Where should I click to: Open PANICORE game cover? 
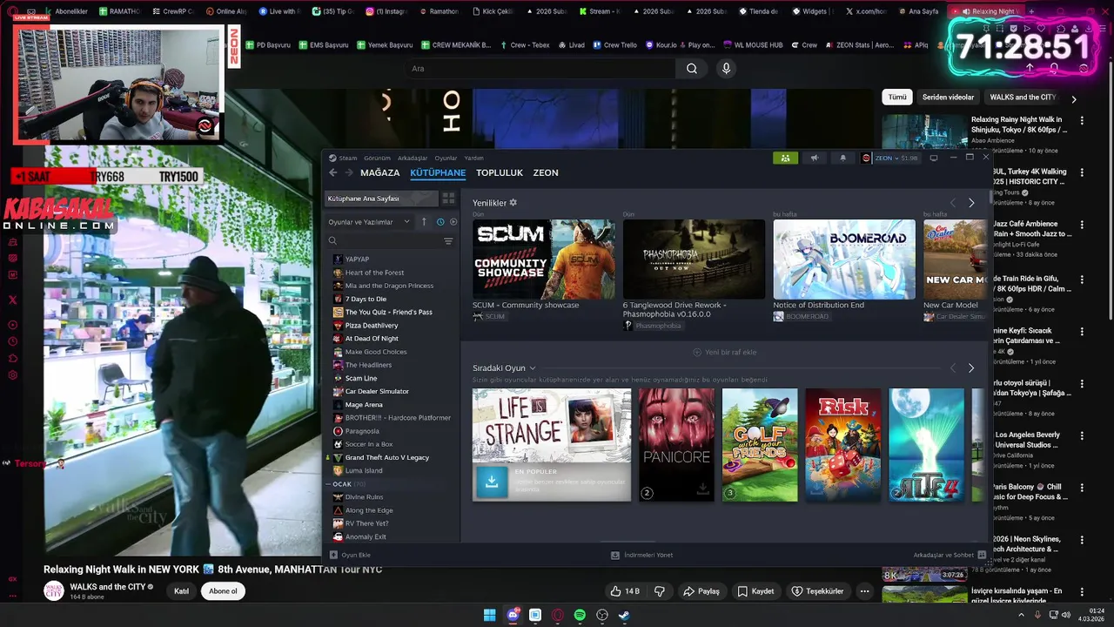[676, 445]
